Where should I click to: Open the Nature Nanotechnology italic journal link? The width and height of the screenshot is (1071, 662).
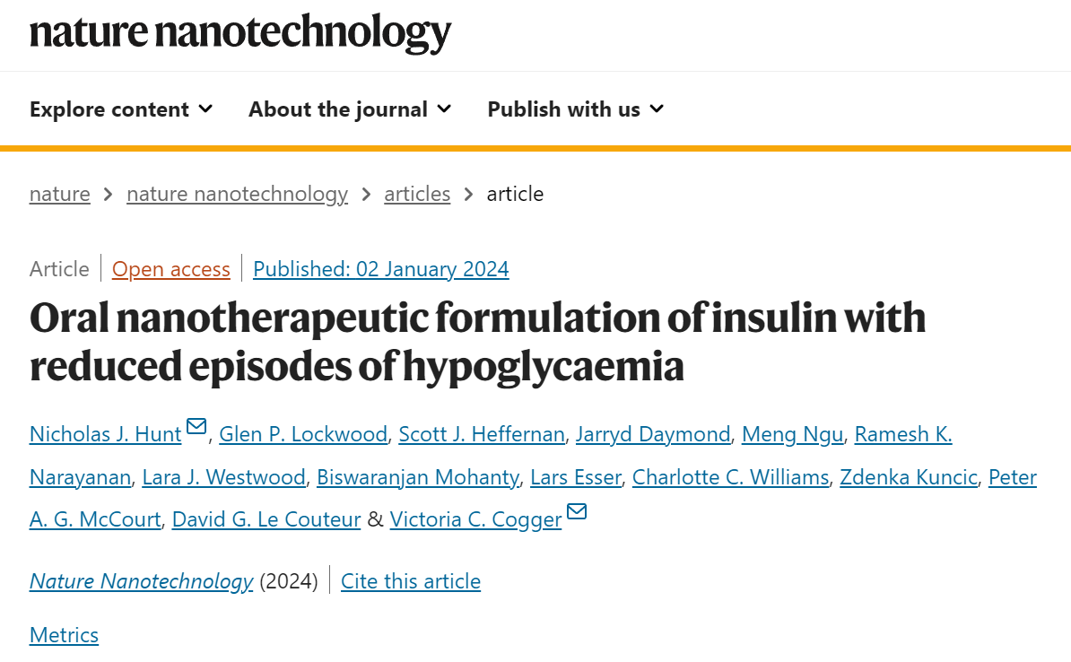(x=142, y=581)
